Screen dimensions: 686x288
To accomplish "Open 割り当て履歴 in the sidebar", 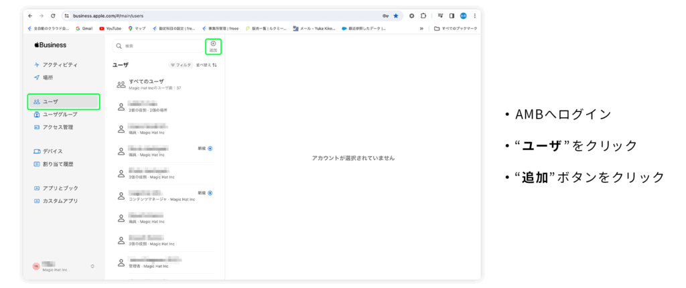I will (x=58, y=163).
